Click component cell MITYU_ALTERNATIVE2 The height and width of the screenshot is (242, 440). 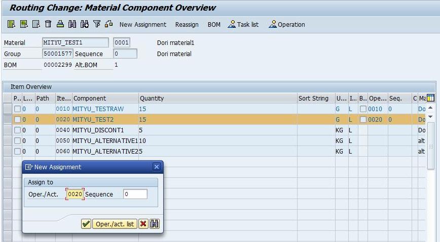click(105, 152)
